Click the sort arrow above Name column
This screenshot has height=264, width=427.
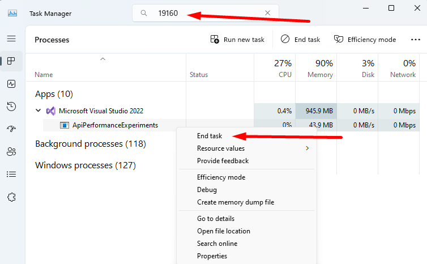click(103, 59)
